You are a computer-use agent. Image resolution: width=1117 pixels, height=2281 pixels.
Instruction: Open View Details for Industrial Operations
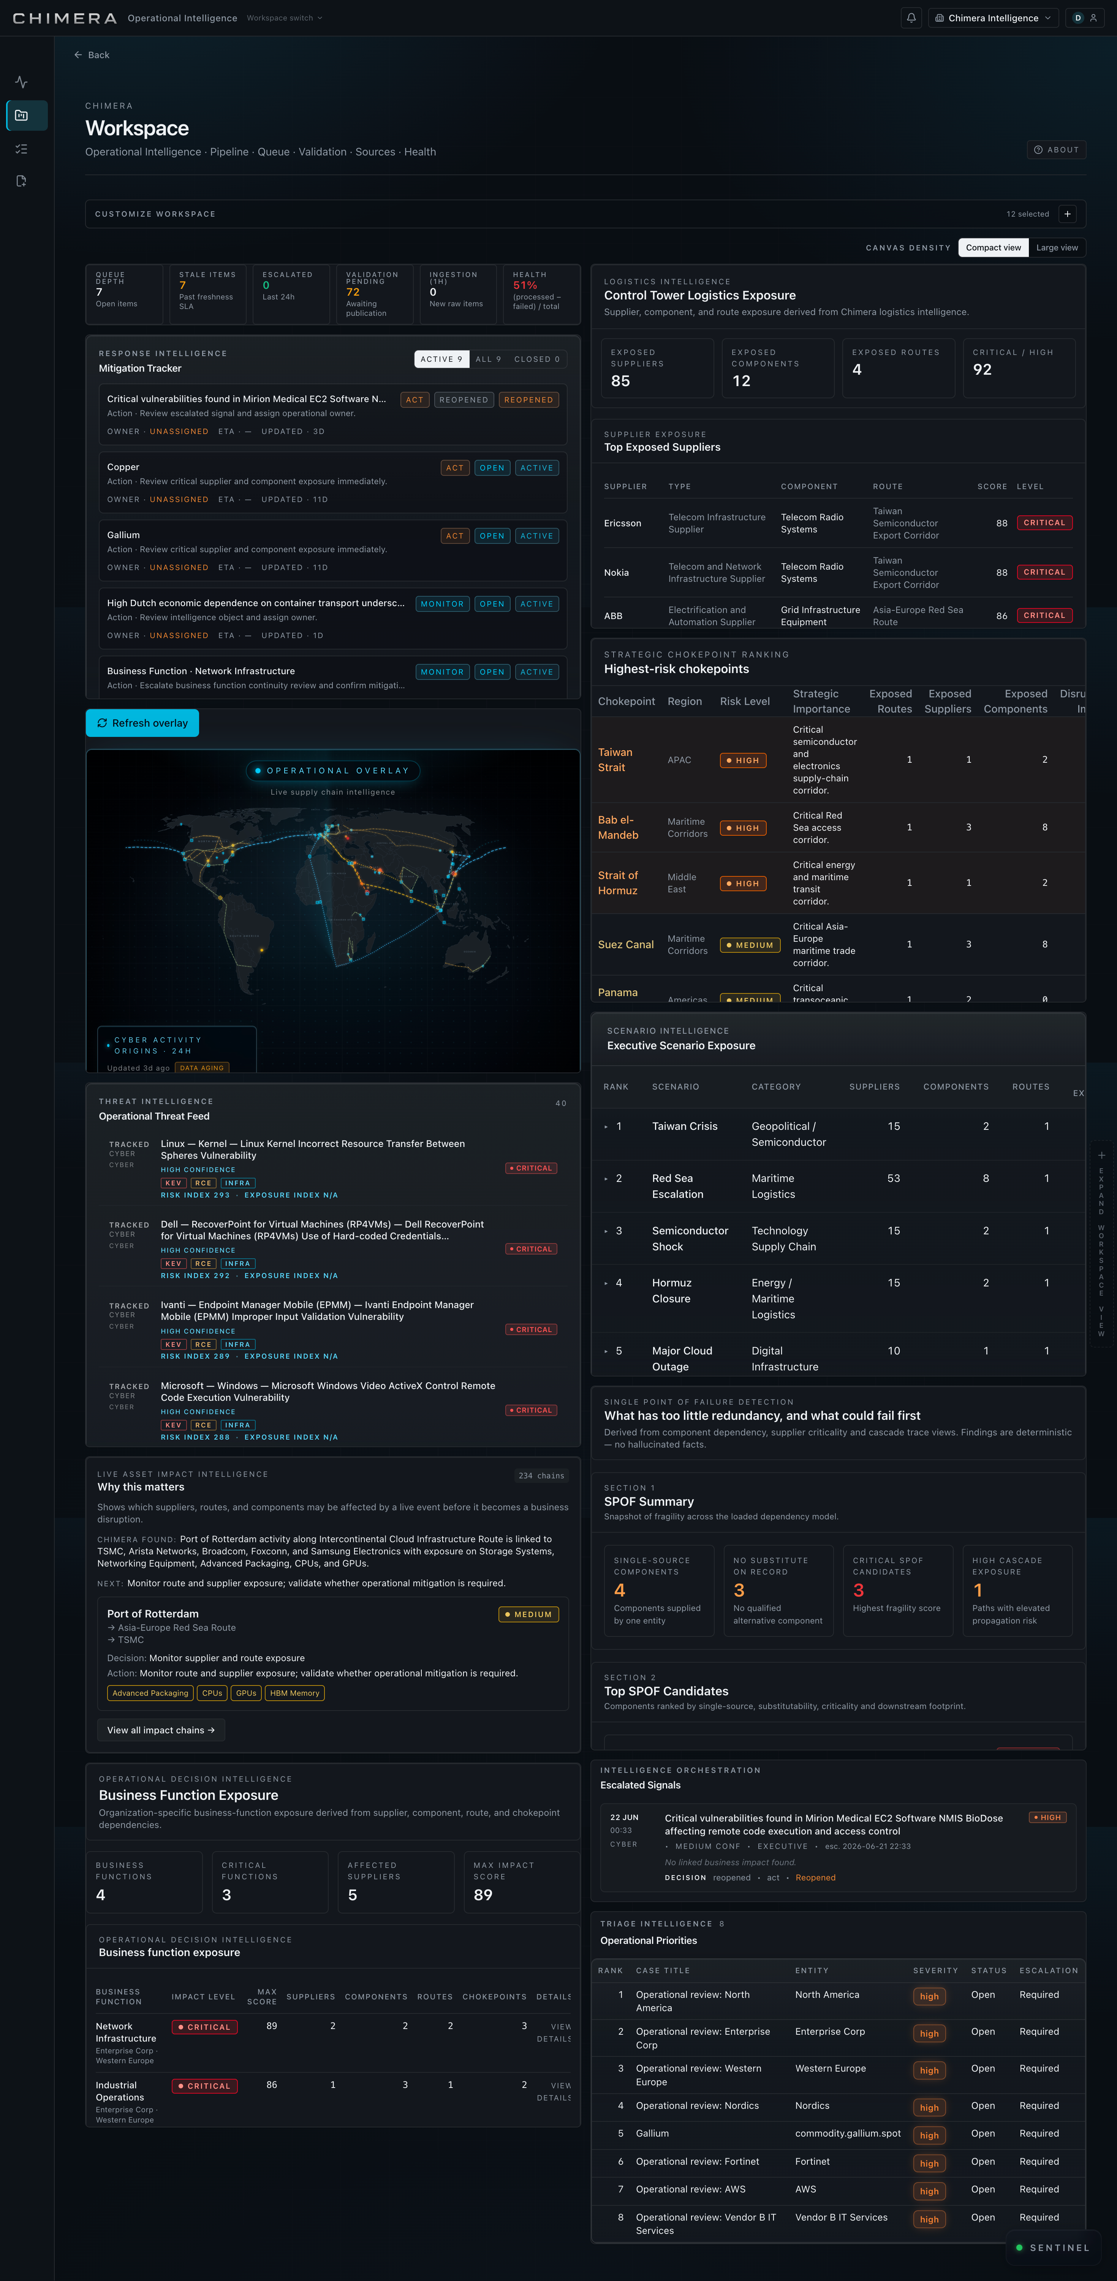coord(553,2091)
